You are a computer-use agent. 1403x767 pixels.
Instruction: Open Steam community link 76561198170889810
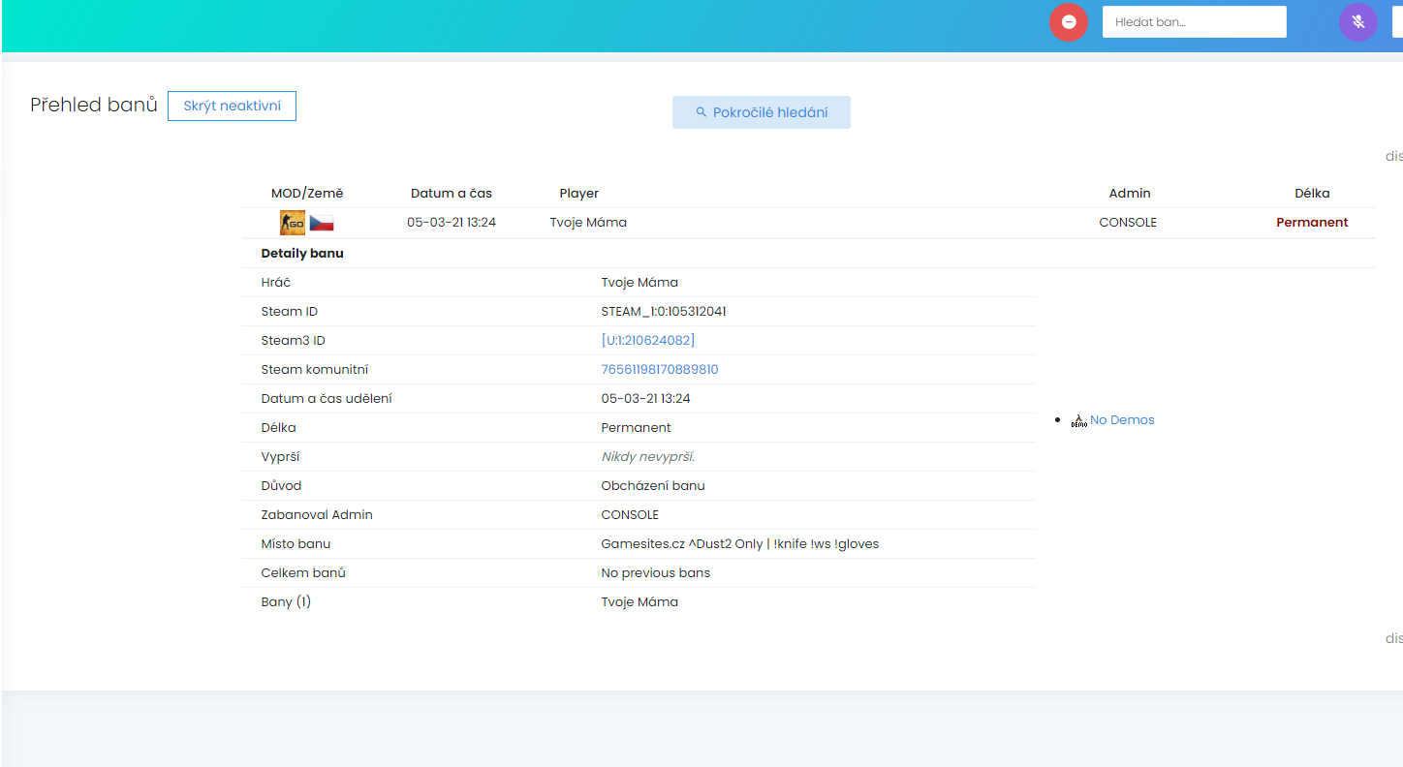pos(659,370)
